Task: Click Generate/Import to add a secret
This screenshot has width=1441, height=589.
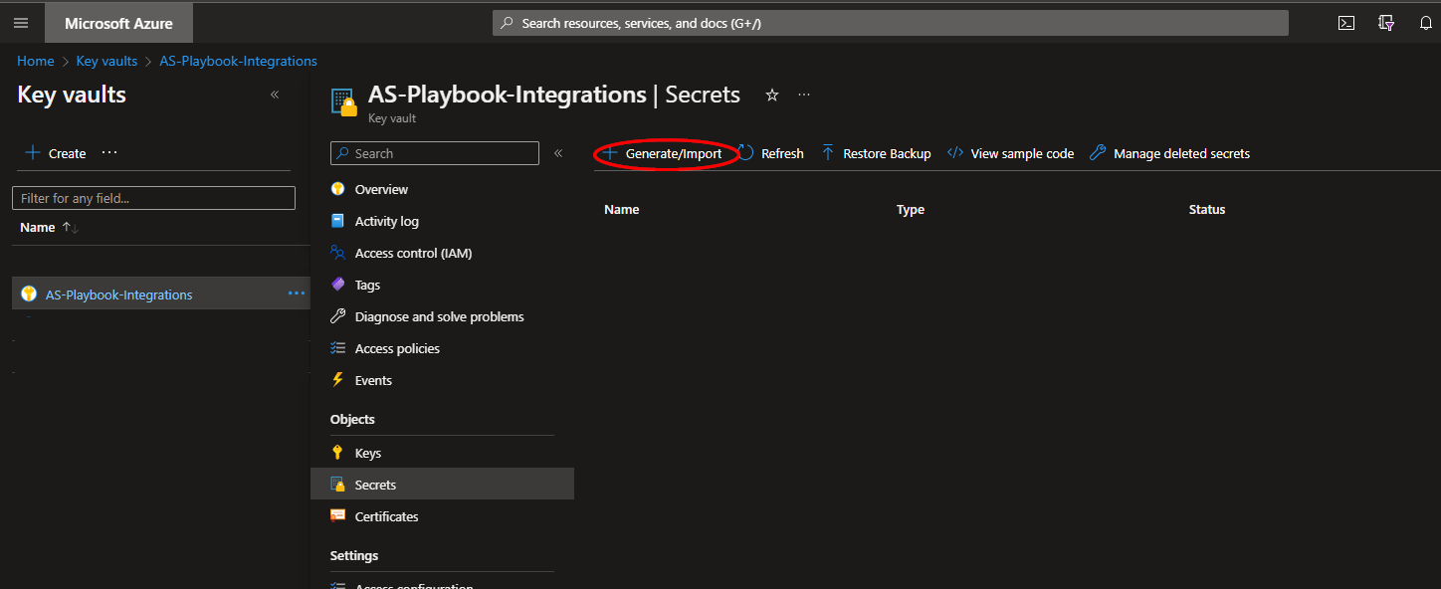Action: coord(663,153)
